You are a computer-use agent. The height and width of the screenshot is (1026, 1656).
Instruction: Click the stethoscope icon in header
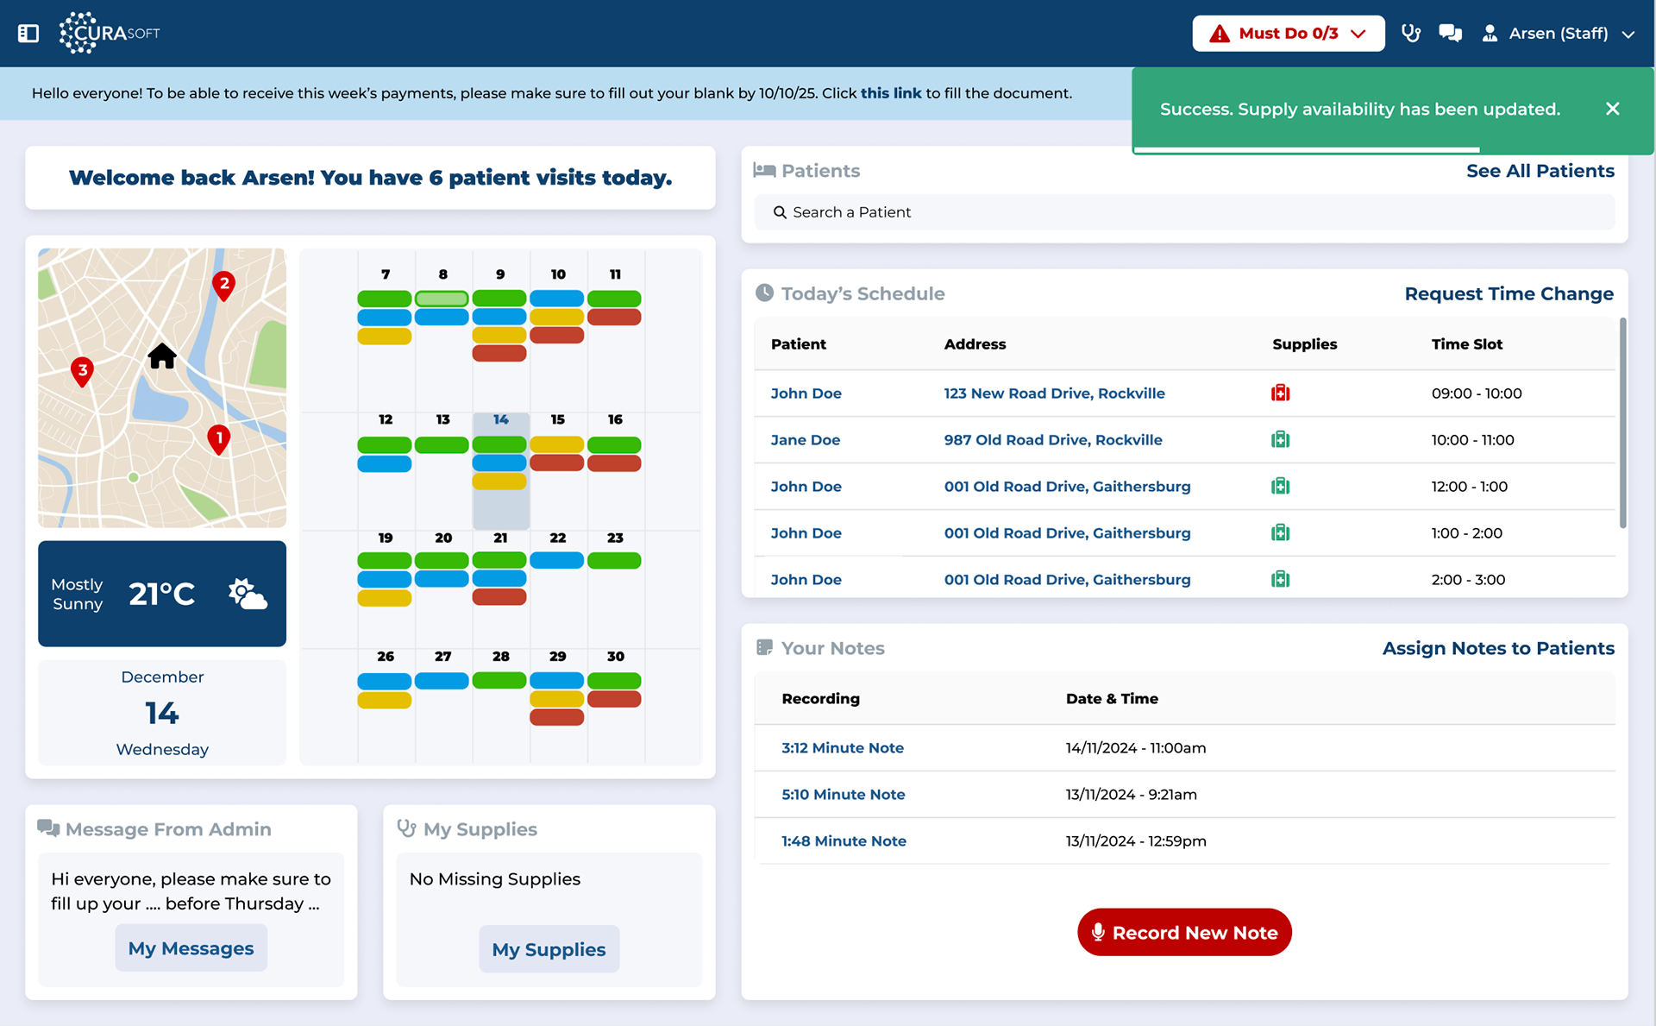click(x=1411, y=34)
